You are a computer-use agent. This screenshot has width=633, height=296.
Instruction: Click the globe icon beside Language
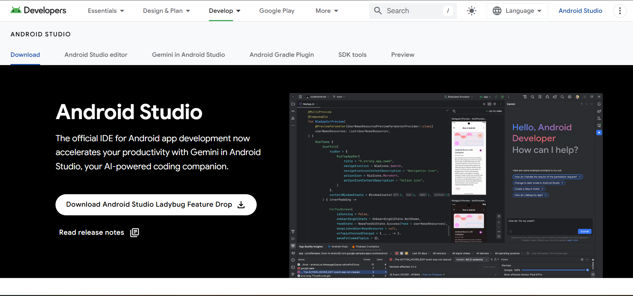(497, 11)
